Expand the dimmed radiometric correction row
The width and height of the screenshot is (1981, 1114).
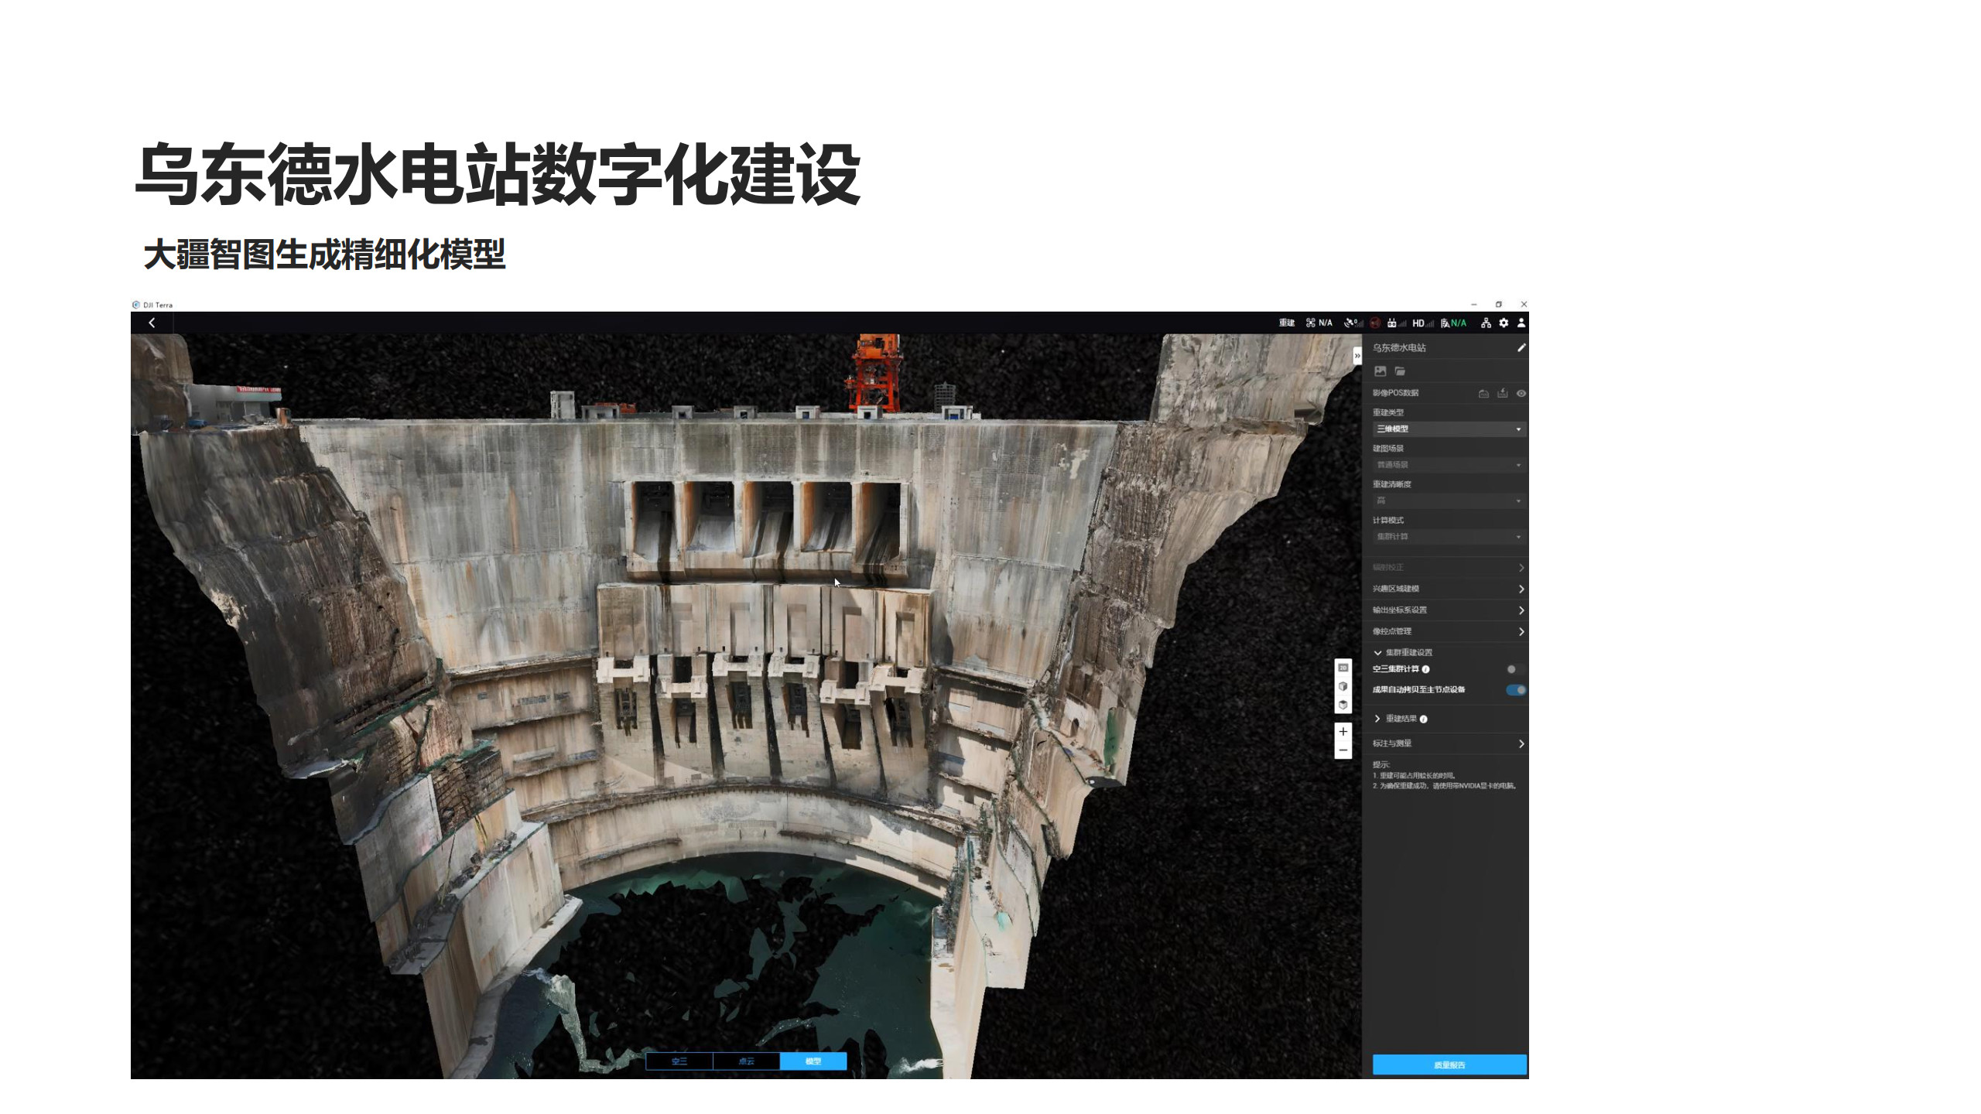coord(1446,568)
